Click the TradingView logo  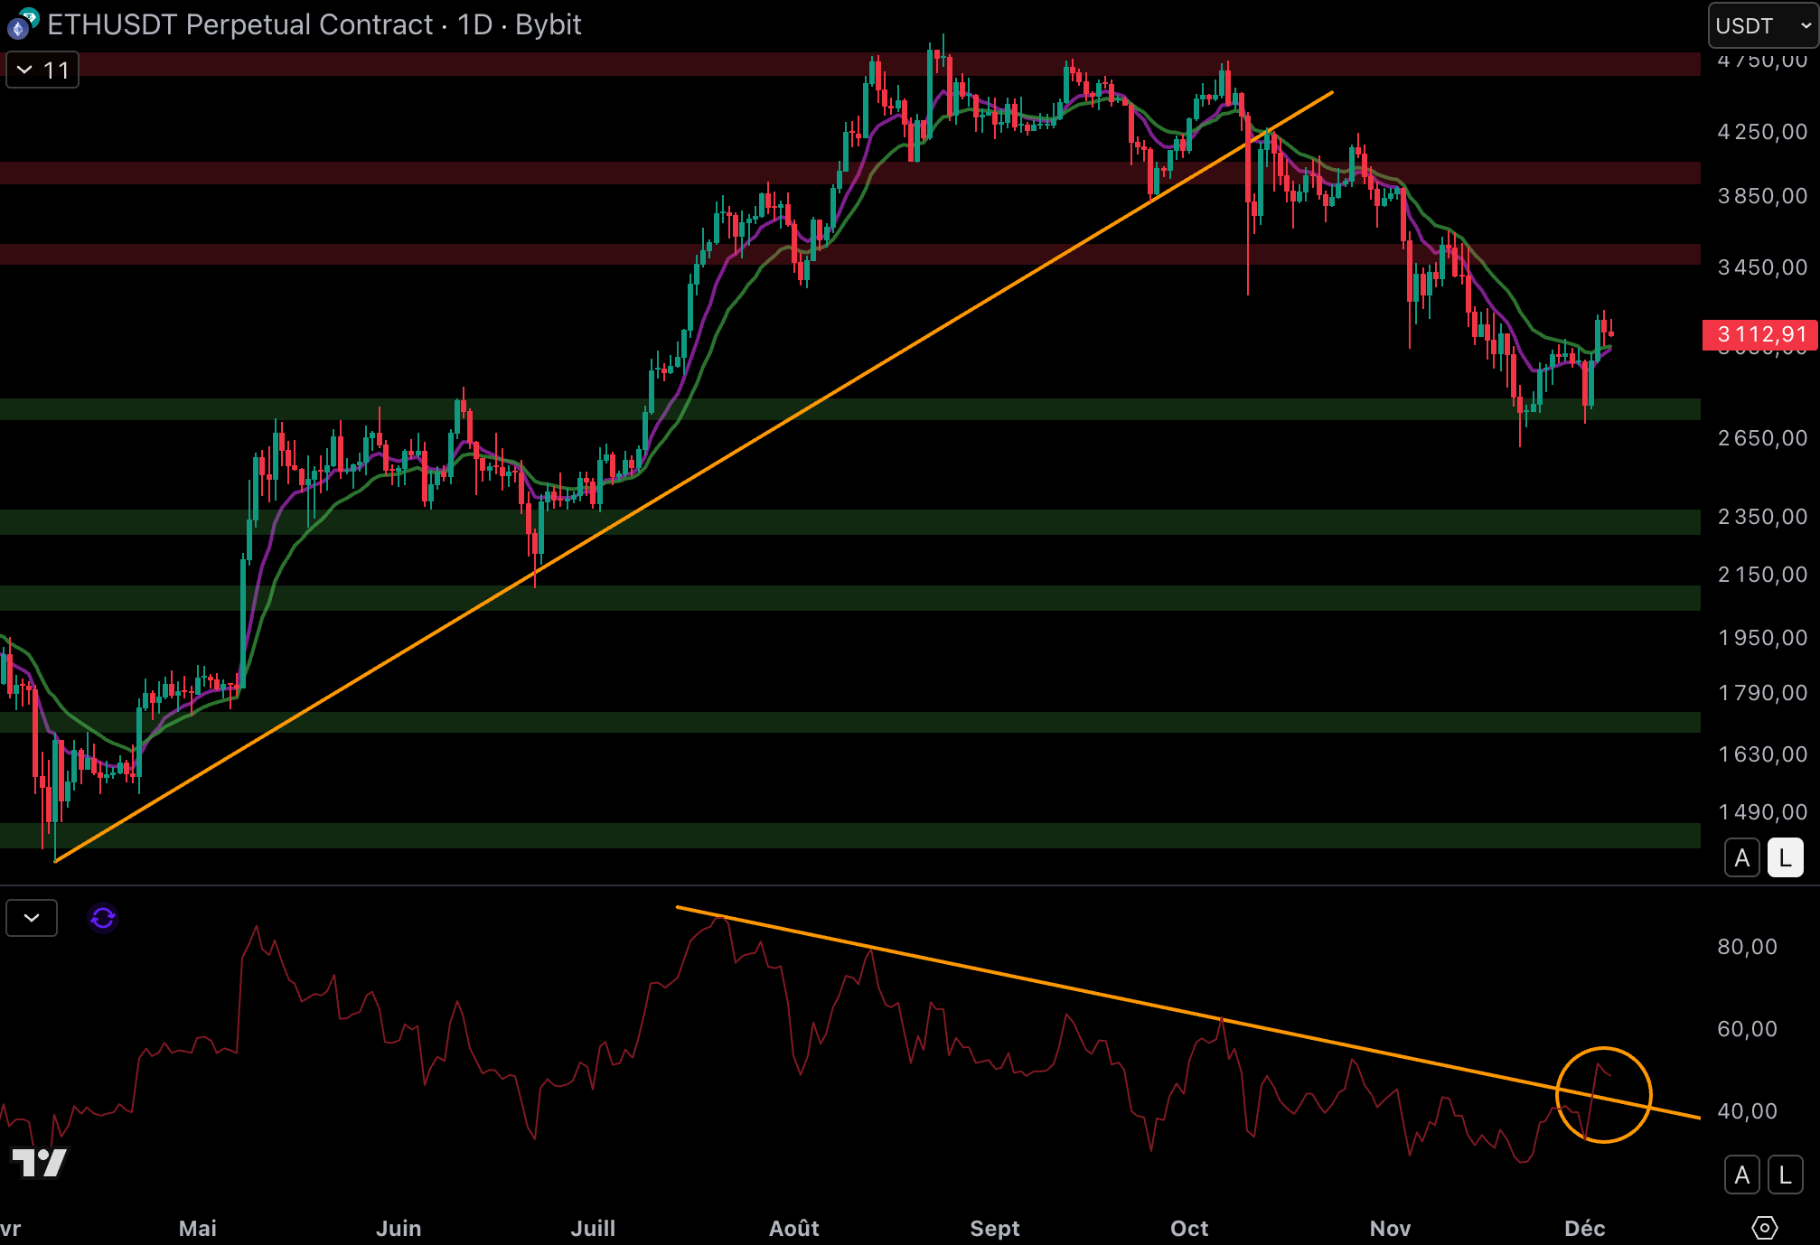pos(40,1162)
